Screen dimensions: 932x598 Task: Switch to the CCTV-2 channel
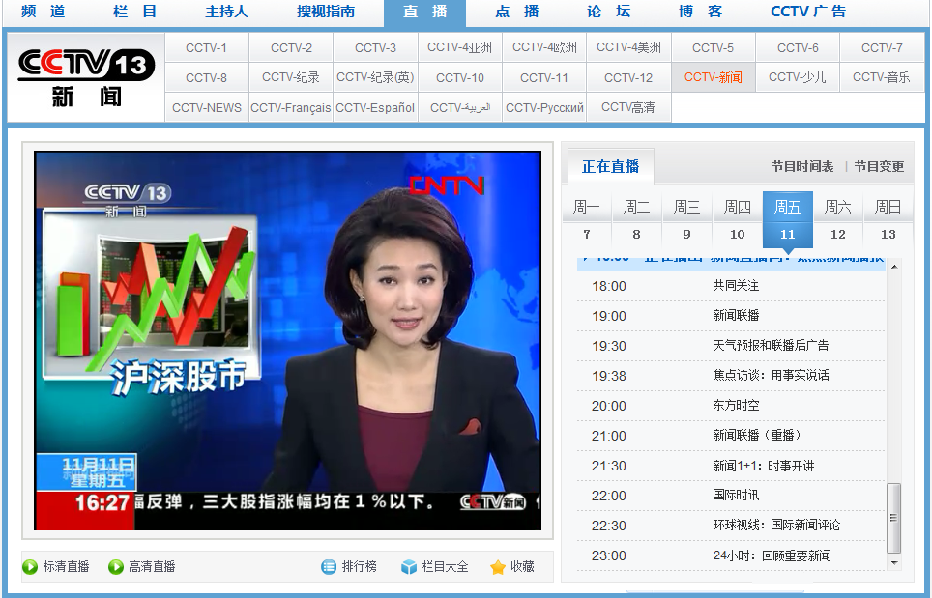[x=291, y=47]
